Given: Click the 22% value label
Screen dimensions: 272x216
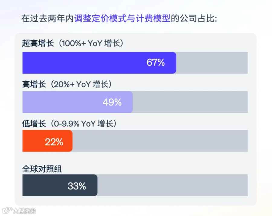Looking at the screenshot, I should click(54, 142).
